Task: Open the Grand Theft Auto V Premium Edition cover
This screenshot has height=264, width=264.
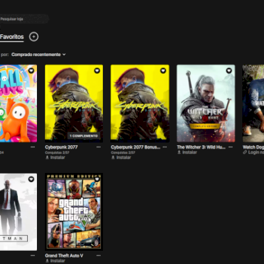Action: coord(74,212)
